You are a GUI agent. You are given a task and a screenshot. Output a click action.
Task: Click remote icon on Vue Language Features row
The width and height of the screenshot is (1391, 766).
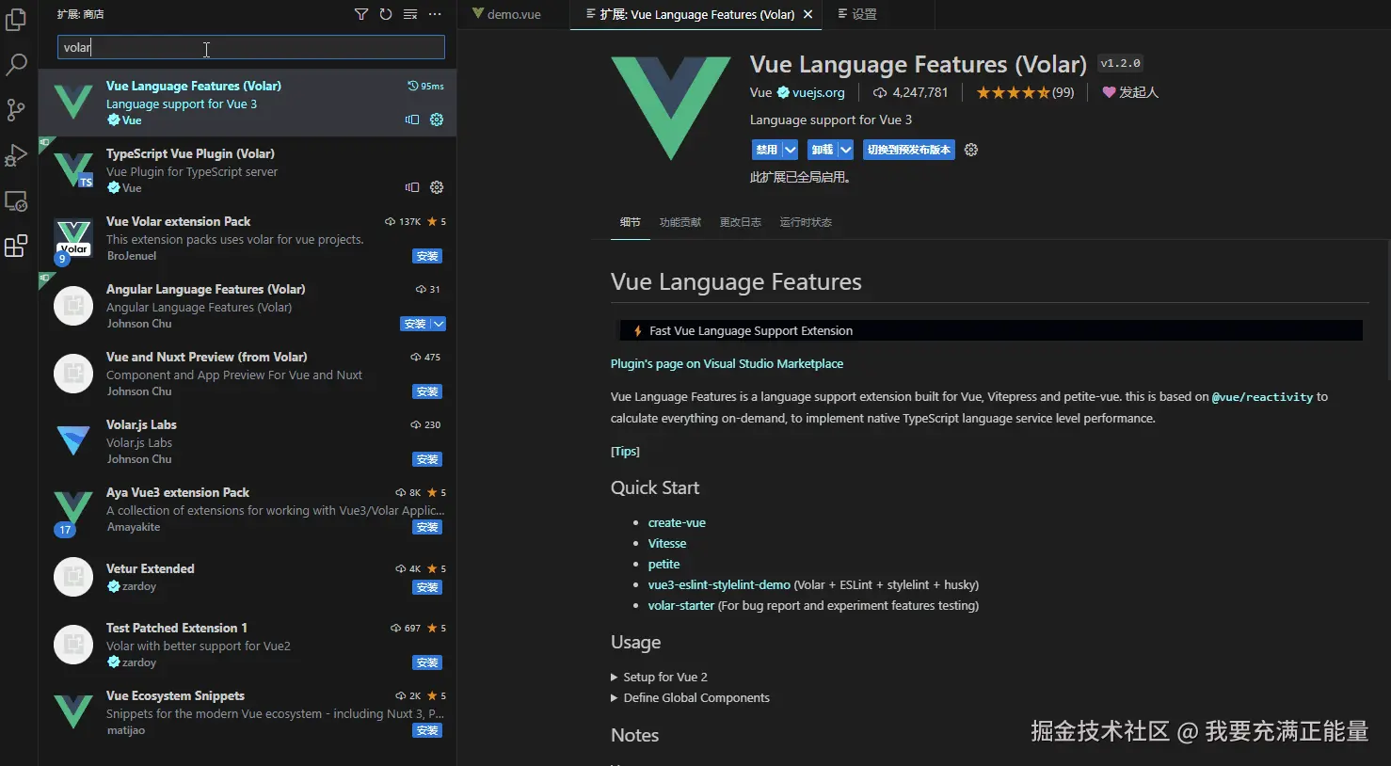(412, 120)
